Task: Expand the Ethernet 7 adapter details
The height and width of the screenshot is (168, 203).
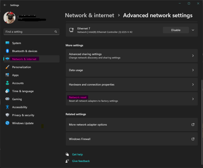Action: point(193,30)
